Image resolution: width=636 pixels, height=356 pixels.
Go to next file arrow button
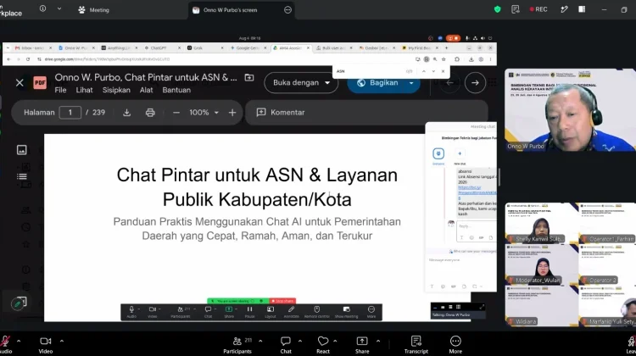[x=475, y=83]
